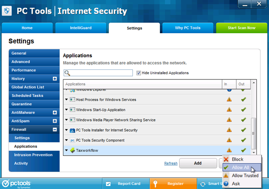Click Out checkmark for PC Tools Security Component
269x189 pixels.
click(244, 140)
